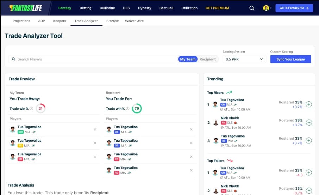The width and height of the screenshot is (319, 195).
Task: Click Go To Fantasy HQ button
Action: pyautogui.click(x=294, y=8)
